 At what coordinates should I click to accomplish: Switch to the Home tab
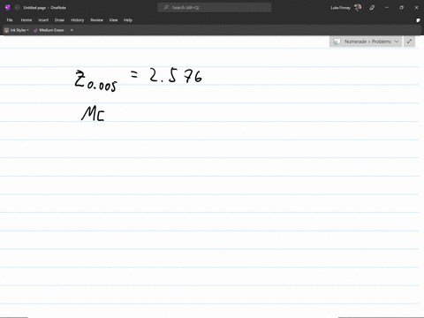pyautogui.click(x=26, y=20)
